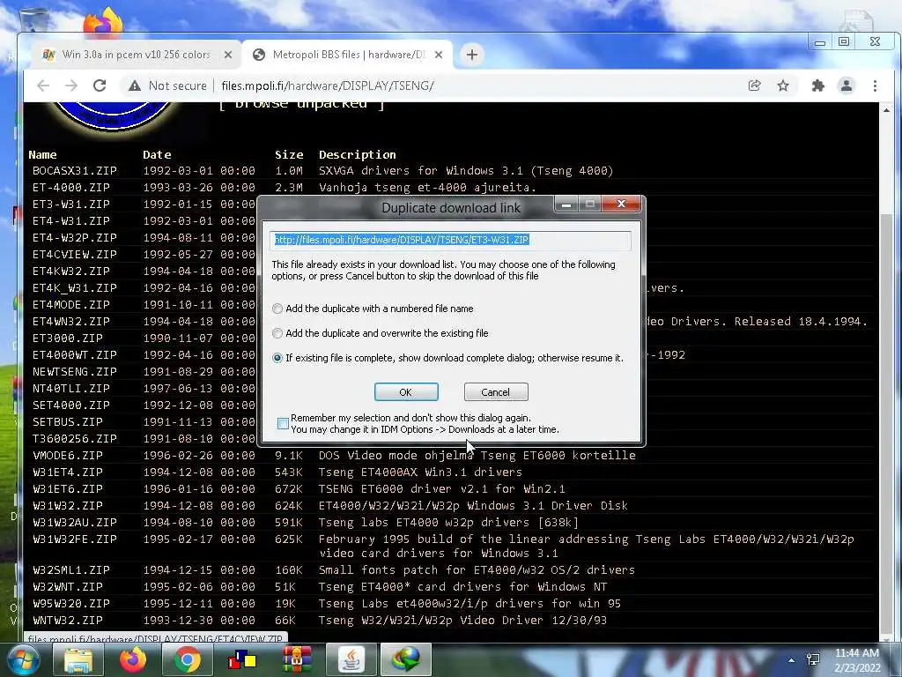Screen dimensions: 902x677
Task: Open the W95W320.ZIP file link
Action: coord(71,604)
